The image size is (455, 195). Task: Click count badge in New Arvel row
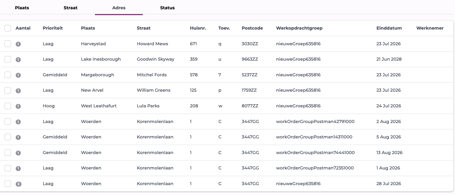(18, 91)
